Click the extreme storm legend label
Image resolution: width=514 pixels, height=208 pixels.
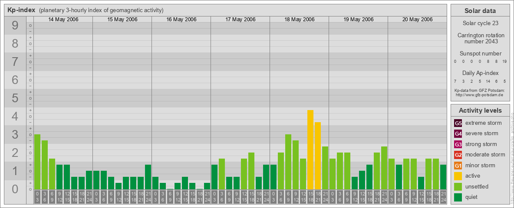pos(484,123)
